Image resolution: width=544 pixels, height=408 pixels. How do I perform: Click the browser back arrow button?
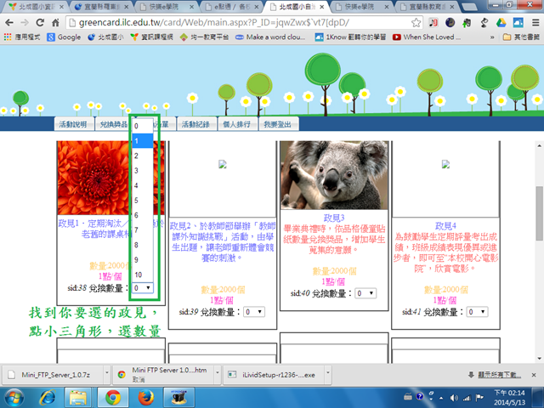(x=10, y=24)
